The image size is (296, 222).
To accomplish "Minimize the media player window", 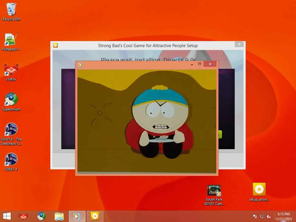I will click(x=192, y=64).
